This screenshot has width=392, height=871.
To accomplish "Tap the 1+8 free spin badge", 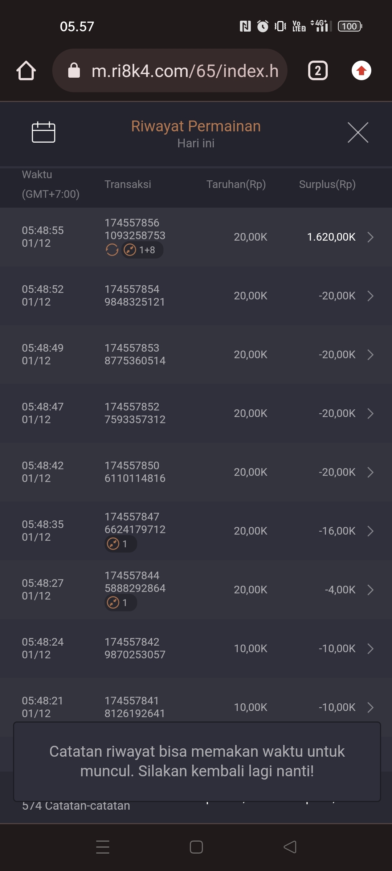I will (x=142, y=250).
